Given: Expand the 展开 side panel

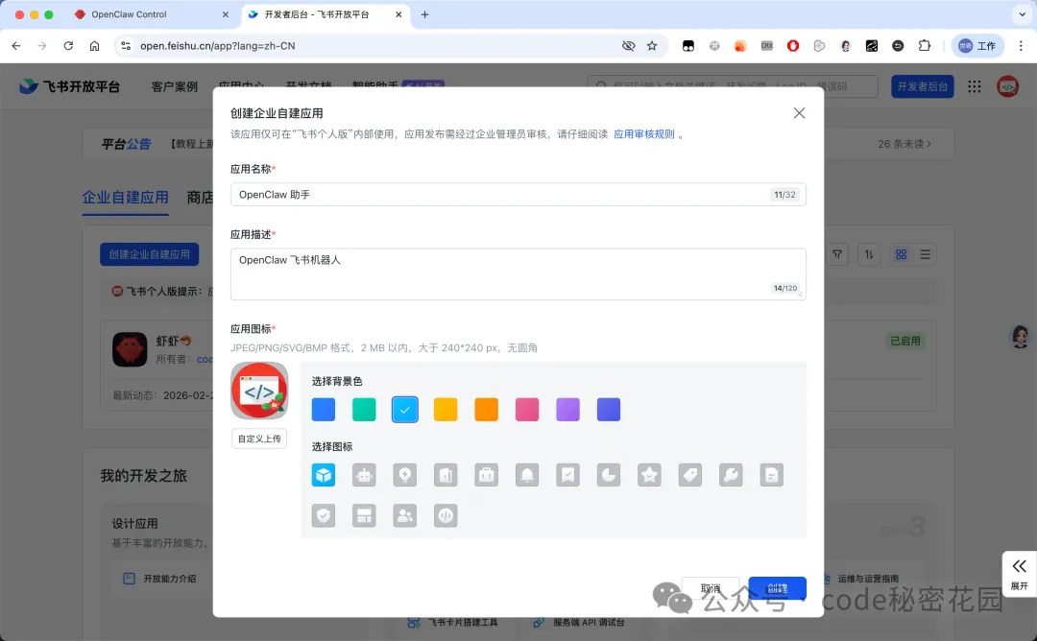Looking at the screenshot, I should point(1019,574).
